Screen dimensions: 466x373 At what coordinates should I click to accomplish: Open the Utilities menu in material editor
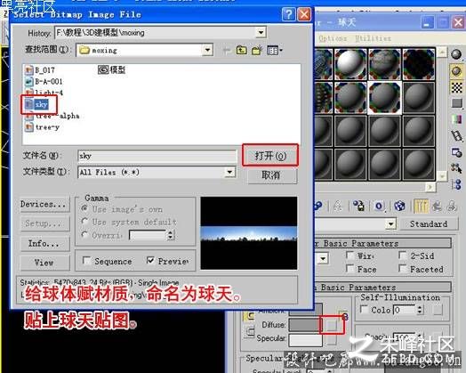point(373,38)
